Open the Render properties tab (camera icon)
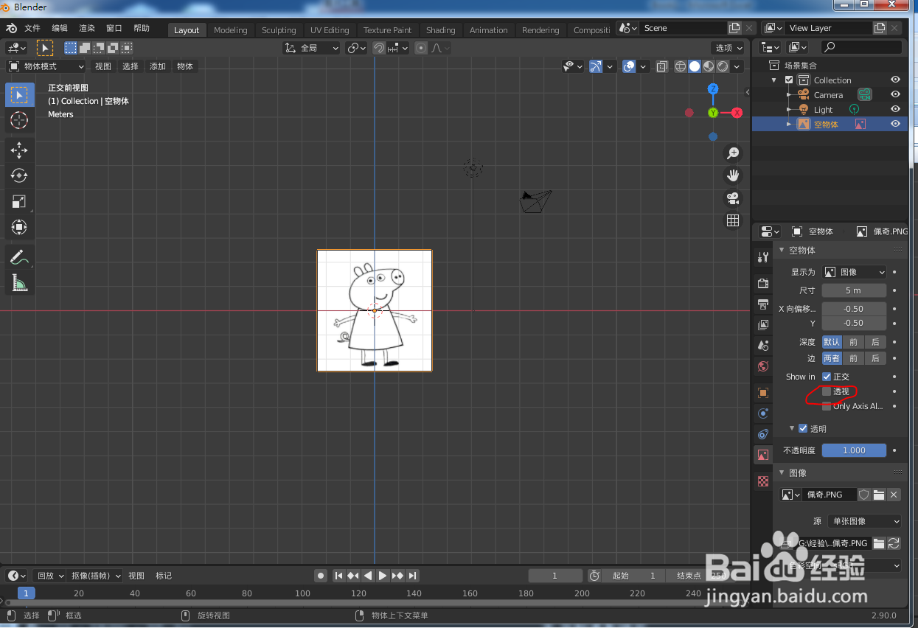 click(762, 282)
